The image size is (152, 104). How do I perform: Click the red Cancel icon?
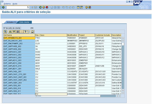(47, 7)
